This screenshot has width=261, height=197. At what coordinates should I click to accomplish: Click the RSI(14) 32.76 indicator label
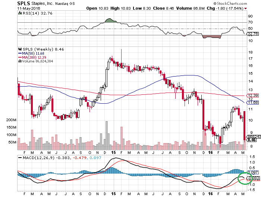[37, 13]
